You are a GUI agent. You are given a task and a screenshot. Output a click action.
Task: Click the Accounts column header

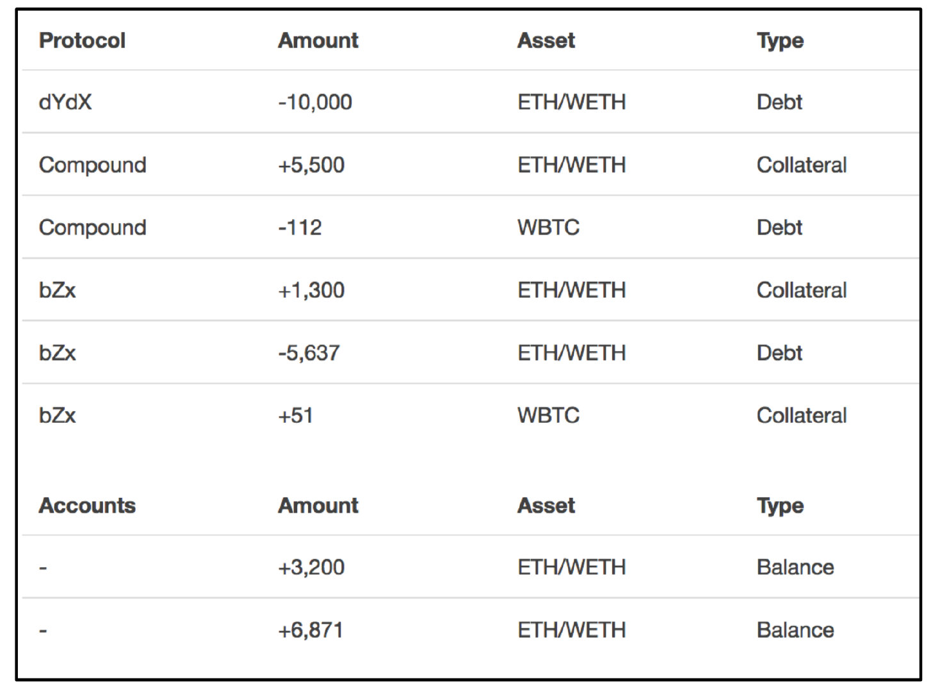(x=87, y=506)
